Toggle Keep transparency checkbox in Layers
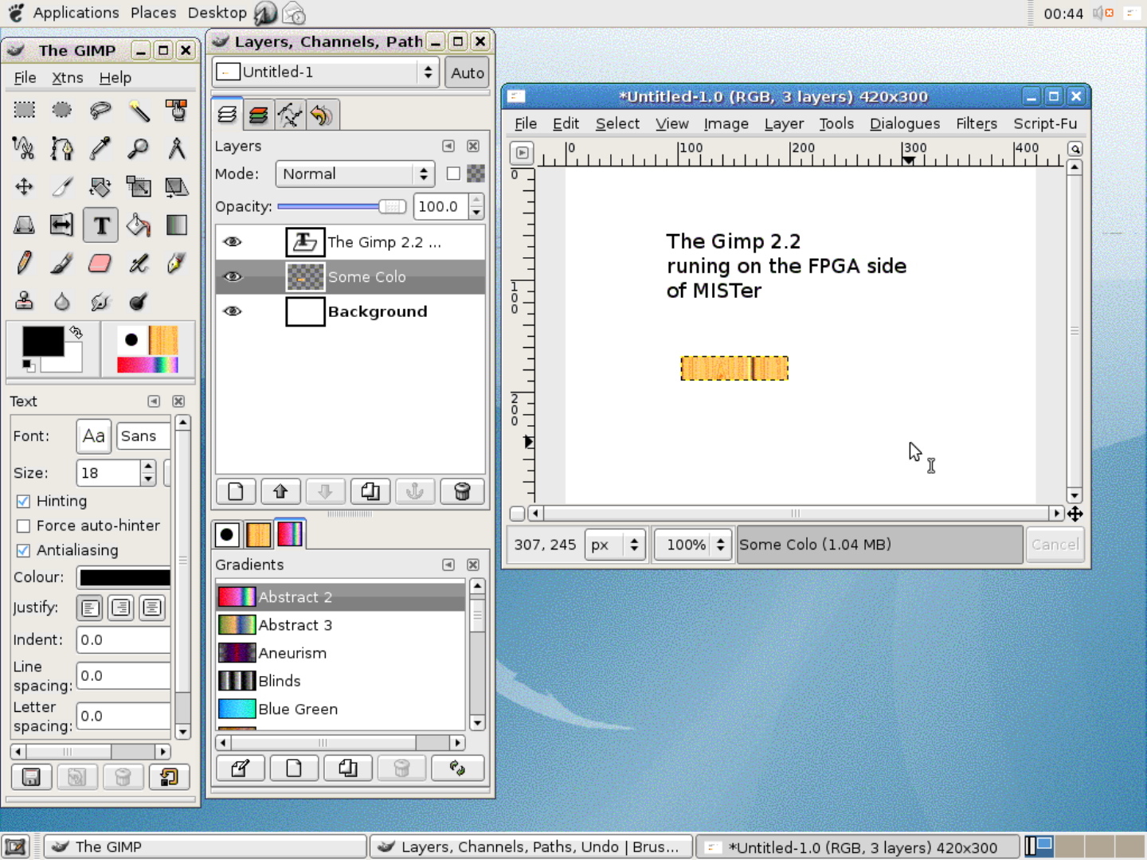The width and height of the screenshot is (1147, 860). (x=453, y=174)
